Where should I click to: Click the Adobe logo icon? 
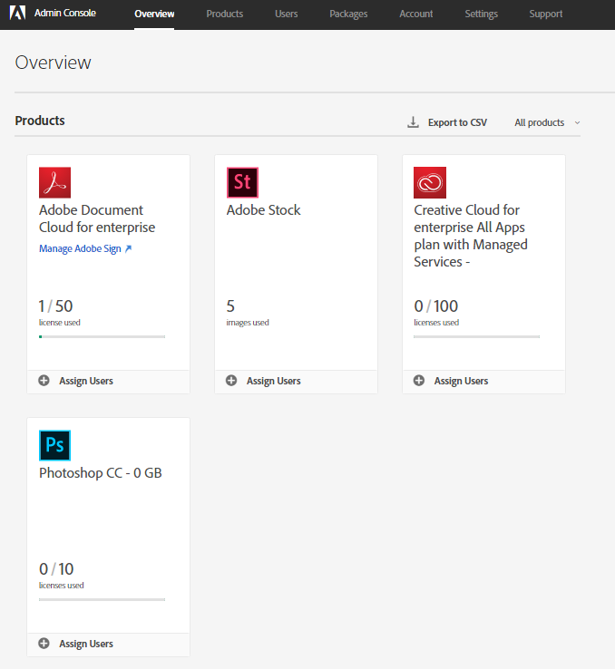point(17,14)
